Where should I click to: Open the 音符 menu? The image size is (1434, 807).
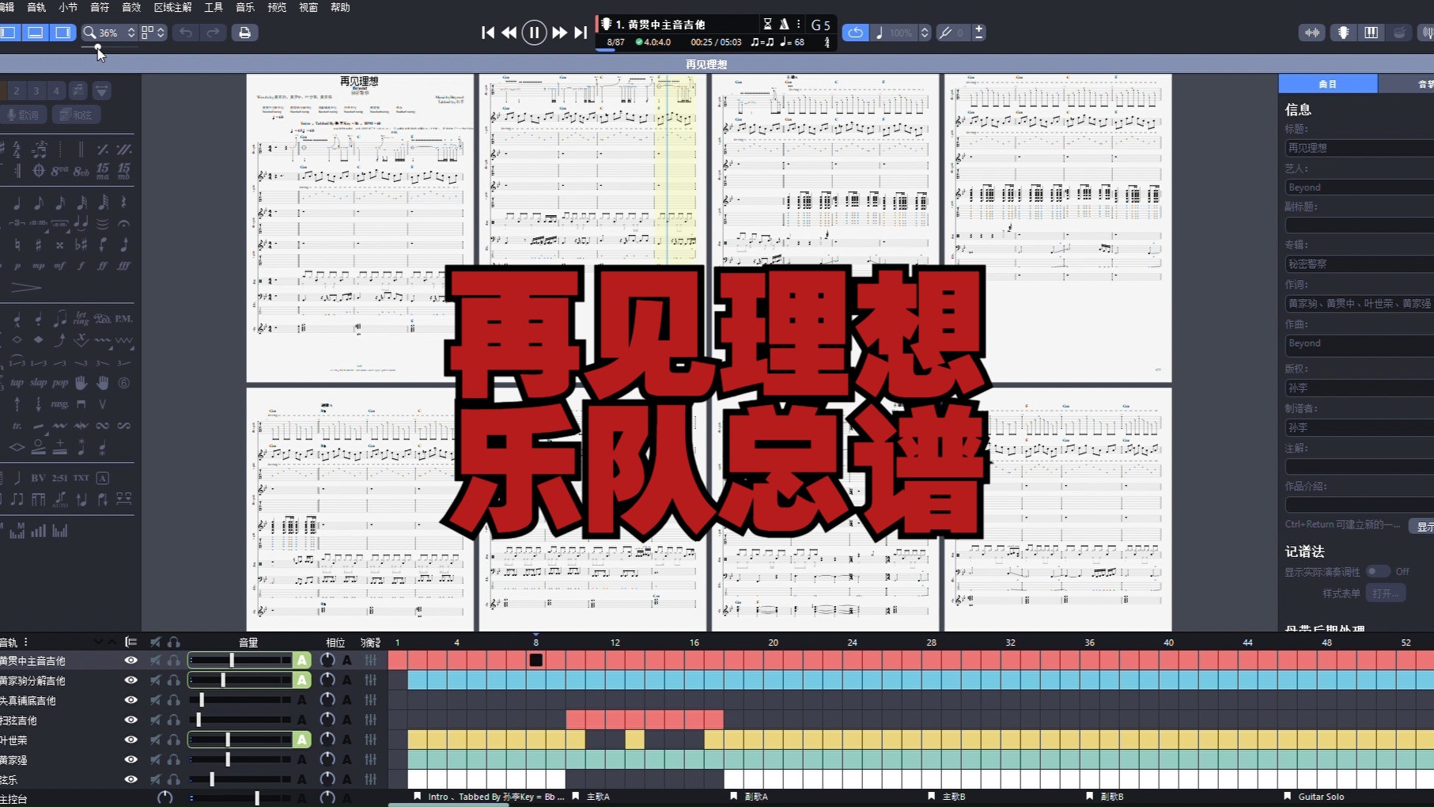point(100,7)
